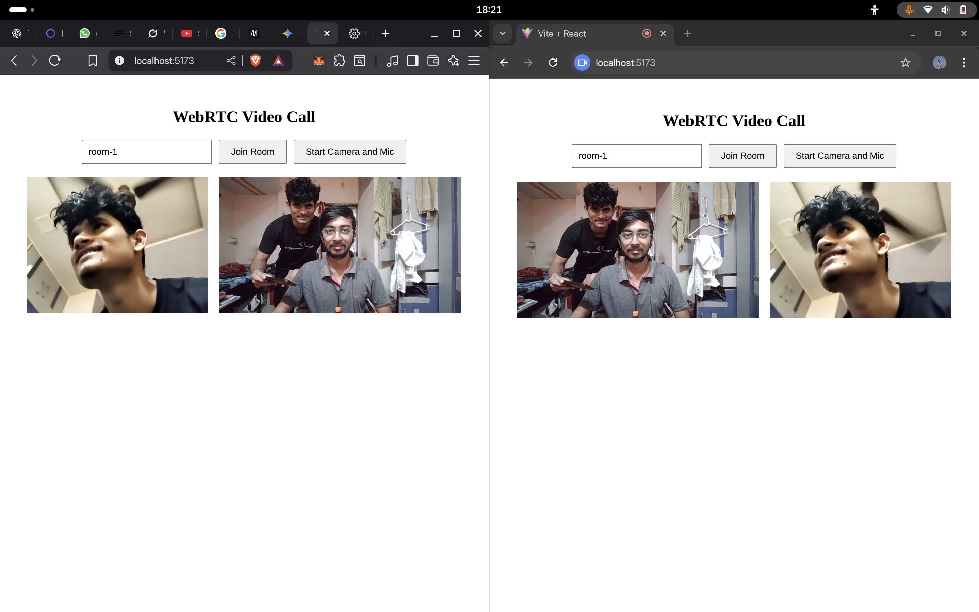The width and height of the screenshot is (979, 612).
Task: Switch to the WhatsApp tab
Action: (85, 34)
